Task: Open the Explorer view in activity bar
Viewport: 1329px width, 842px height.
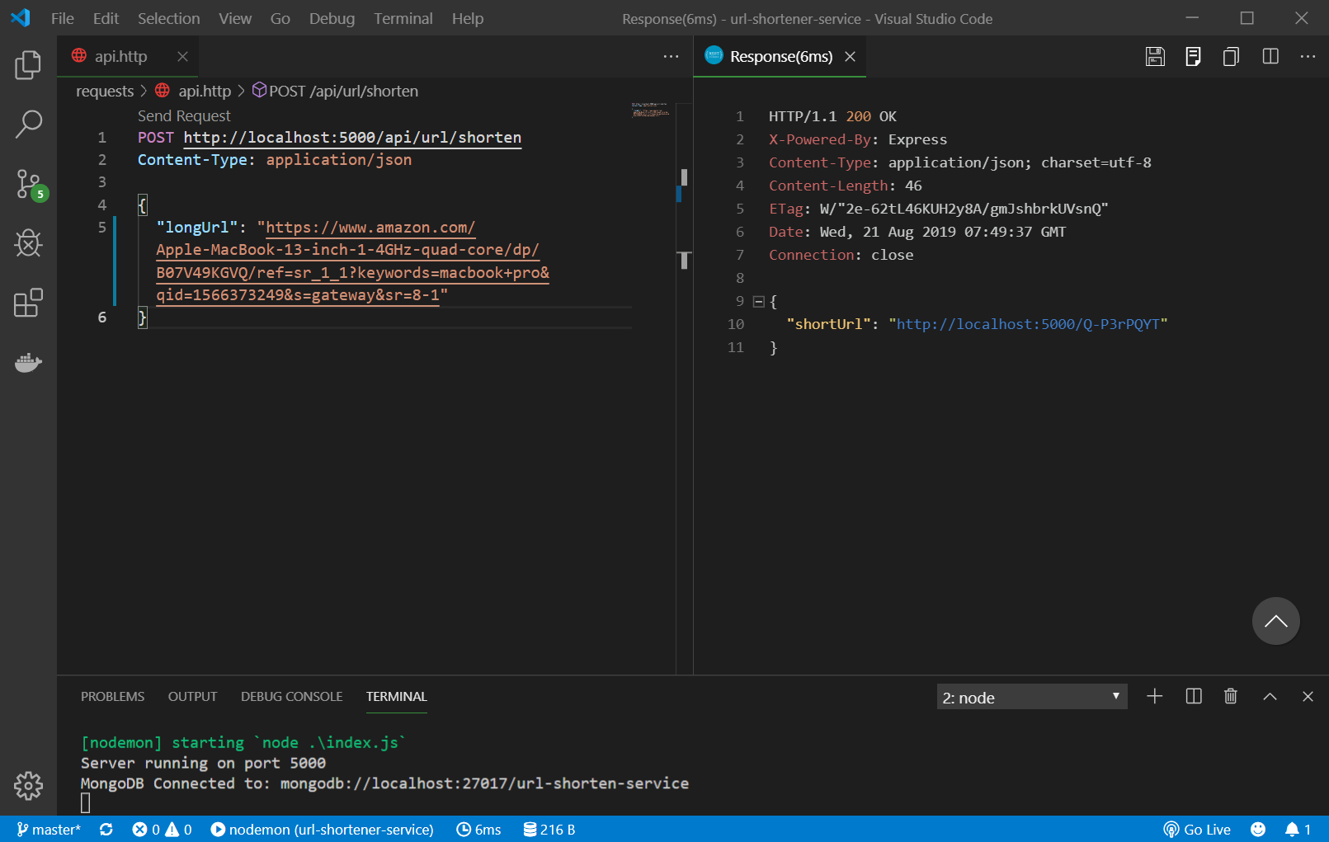Action: pyautogui.click(x=28, y=65)
